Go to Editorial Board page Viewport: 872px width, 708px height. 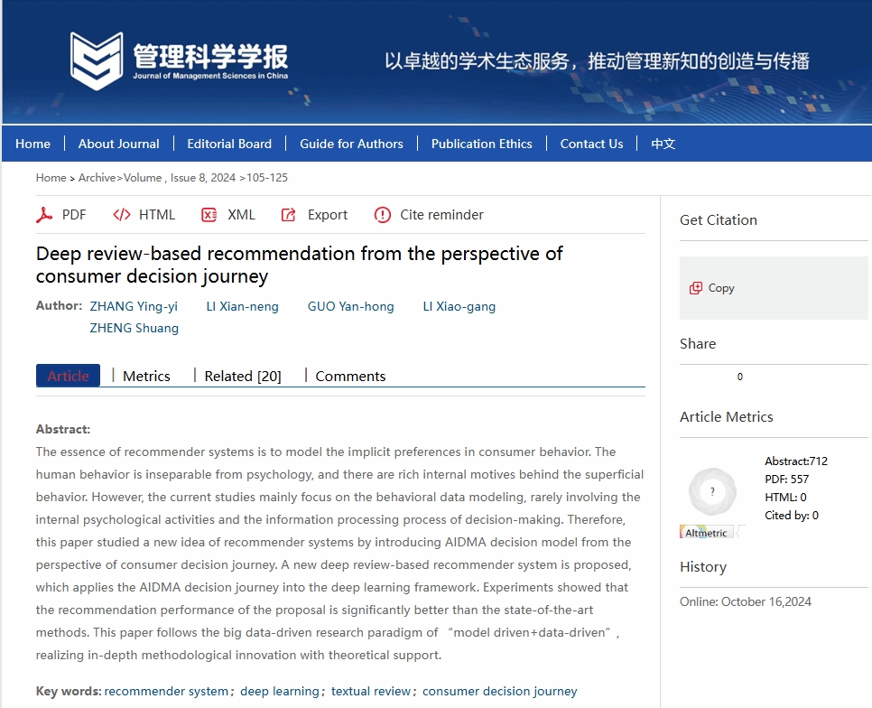coord(229,144)
